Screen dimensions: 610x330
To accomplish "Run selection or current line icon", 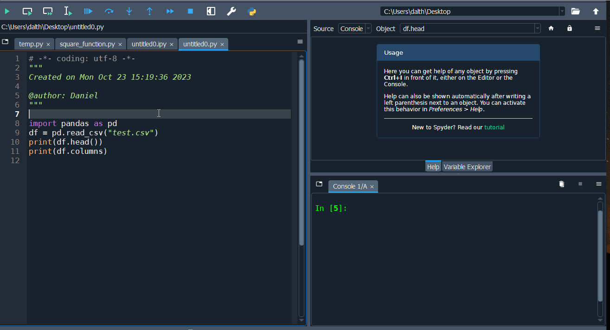I will pos(68,11).
